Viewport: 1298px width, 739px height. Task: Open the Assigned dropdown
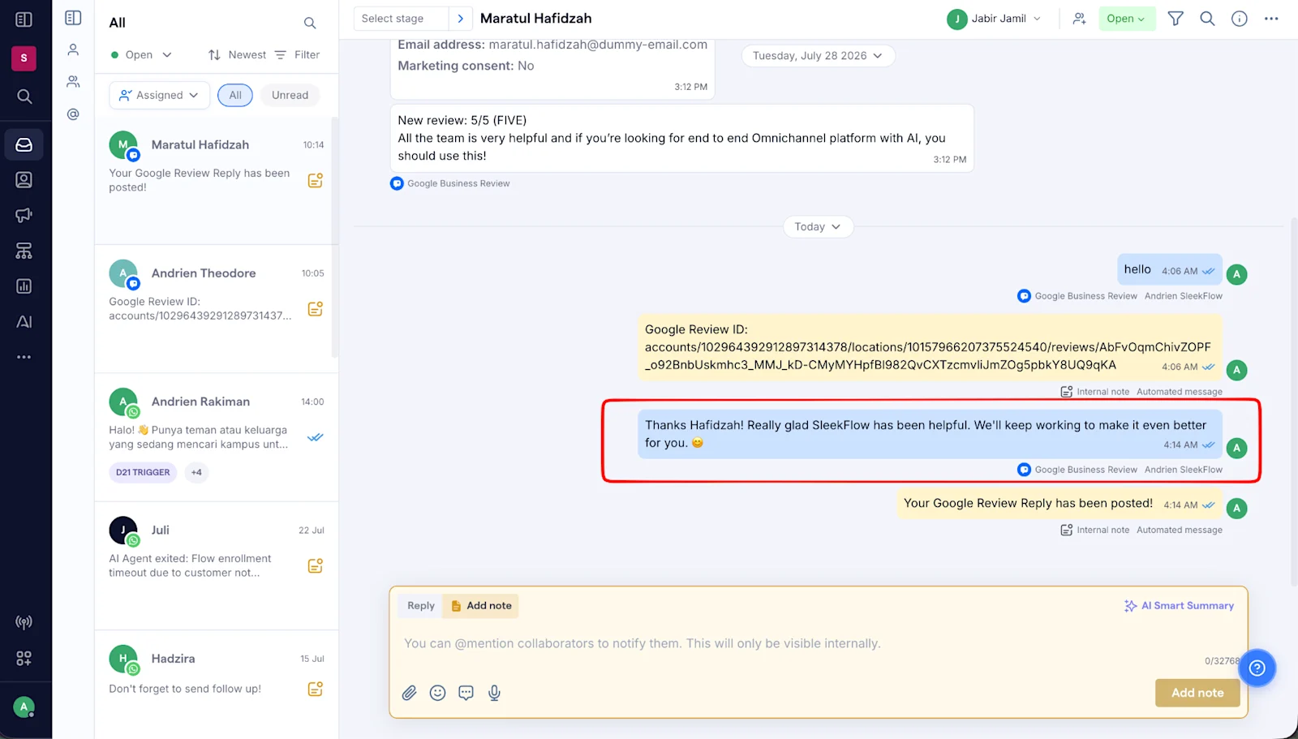click(x=160, y=95)
